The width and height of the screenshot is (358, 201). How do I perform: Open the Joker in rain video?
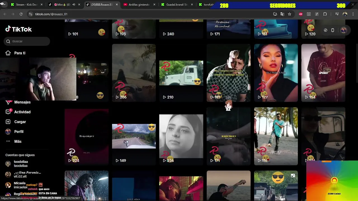pyautogui.click(x=86, y=186)
